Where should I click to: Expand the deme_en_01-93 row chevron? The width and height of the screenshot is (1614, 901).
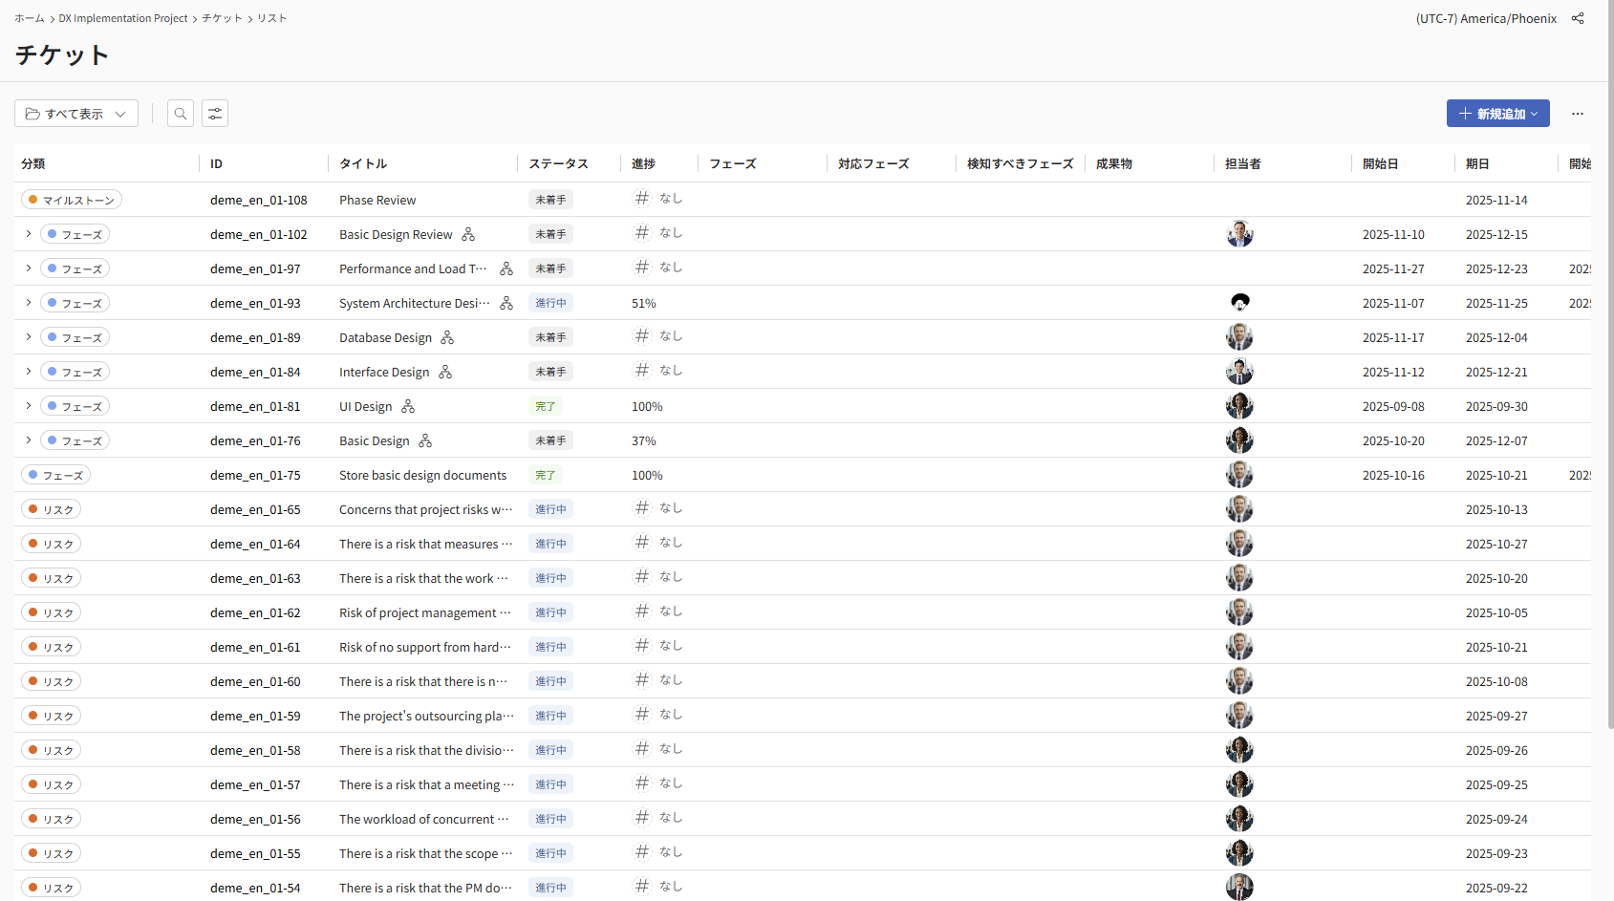29,303
